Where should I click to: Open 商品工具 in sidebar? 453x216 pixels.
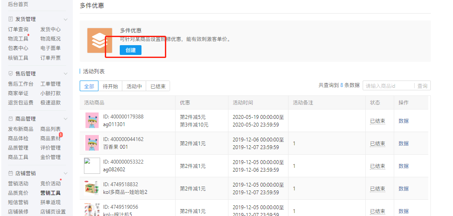[x=18, y=157]
